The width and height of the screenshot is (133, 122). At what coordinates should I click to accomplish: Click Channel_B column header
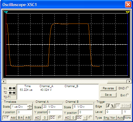pyautogui.click(x=71, y=86)
